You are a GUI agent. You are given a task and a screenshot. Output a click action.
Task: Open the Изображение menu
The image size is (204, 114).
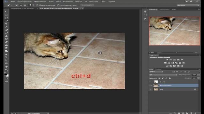[x=40, y=2]
